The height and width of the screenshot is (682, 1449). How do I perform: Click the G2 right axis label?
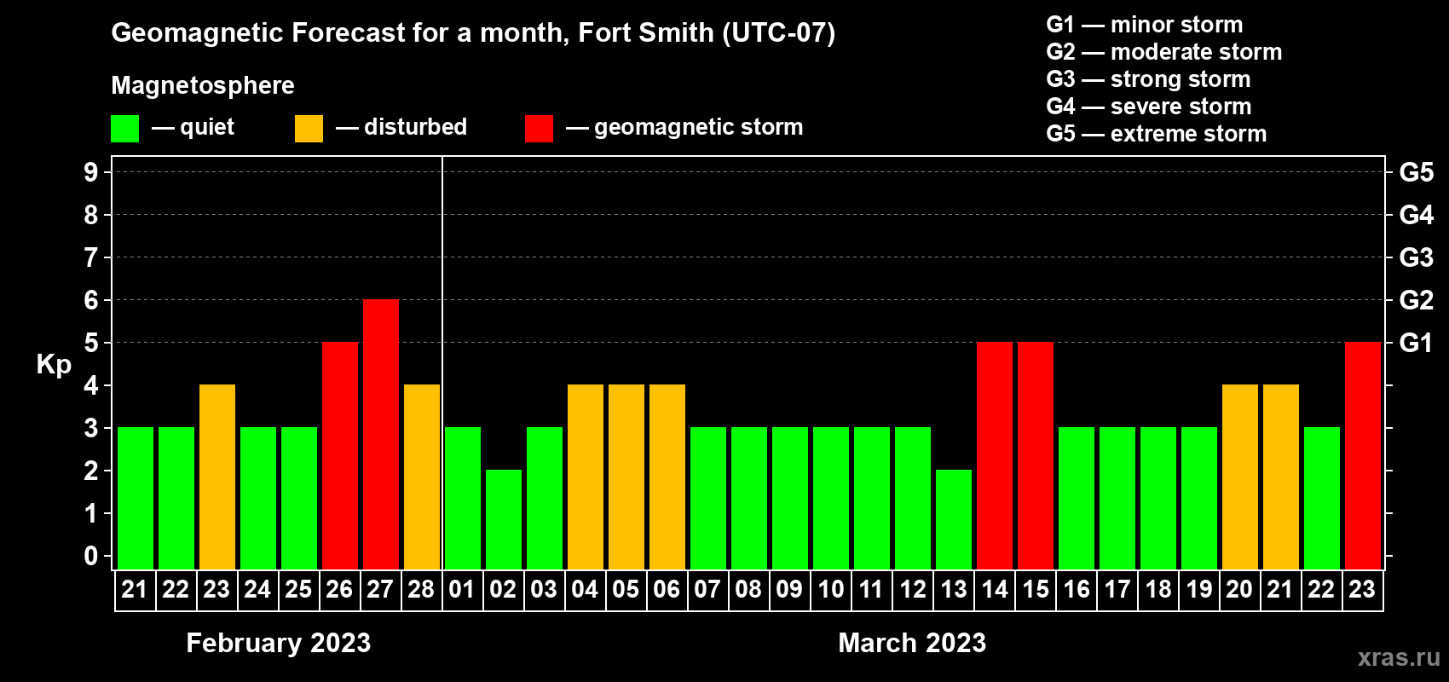[1417, 300]
